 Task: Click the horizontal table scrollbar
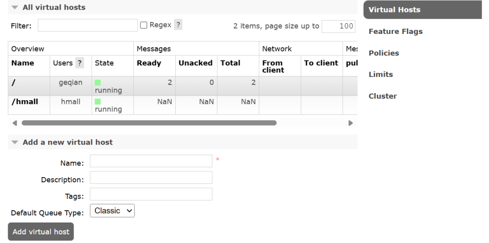pyautogui.click(x=149, y=123)
